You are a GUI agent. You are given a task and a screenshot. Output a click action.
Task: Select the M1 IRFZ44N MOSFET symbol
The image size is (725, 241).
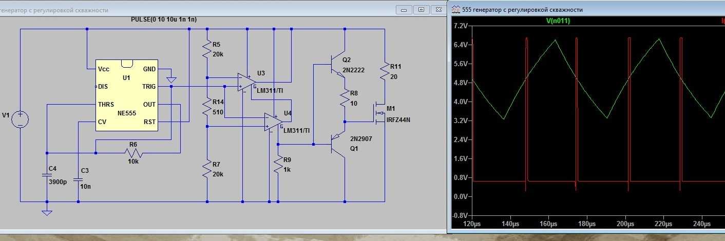point(380,113)
